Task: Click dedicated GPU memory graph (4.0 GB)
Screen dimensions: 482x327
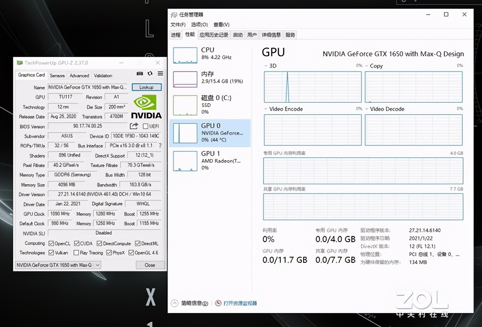Action: pyautogui.click(x=363, y=171)
